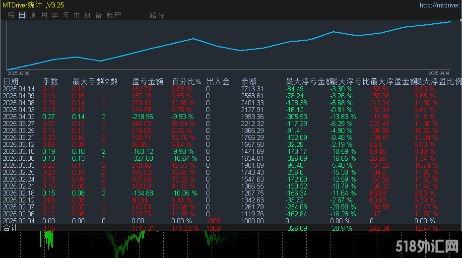This screenshot has width=462, height=258.
Task: Select the 2025.02.04 row date
Action: click(x=18, y=221)
